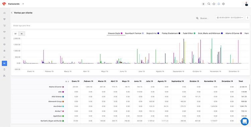Sort table by Septiembre 19 column
This screenshot has width=251, height=127.
point(177,81)
